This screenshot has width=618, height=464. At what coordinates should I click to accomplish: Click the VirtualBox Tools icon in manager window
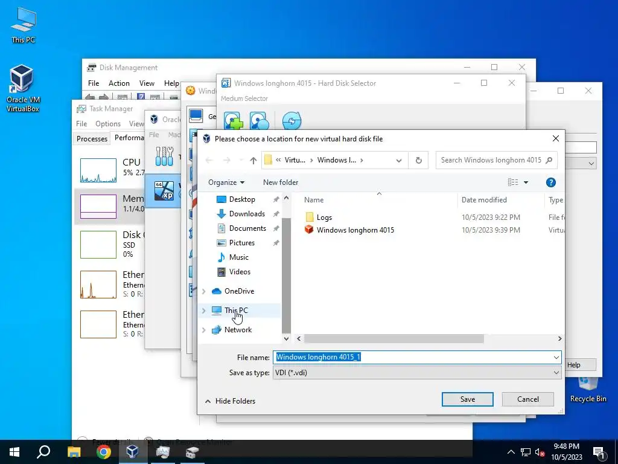(x=164, y=156)
